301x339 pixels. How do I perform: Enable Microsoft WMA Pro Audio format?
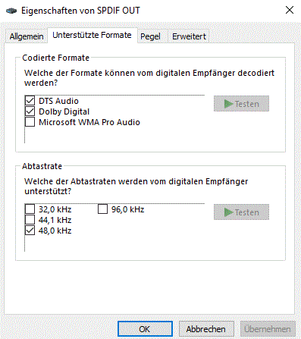click(30, 122)
